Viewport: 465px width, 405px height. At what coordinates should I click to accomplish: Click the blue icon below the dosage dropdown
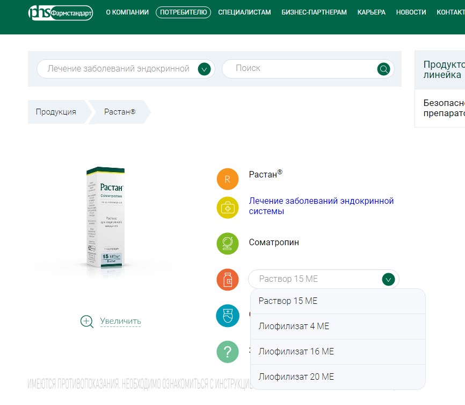tap(228, 316)
